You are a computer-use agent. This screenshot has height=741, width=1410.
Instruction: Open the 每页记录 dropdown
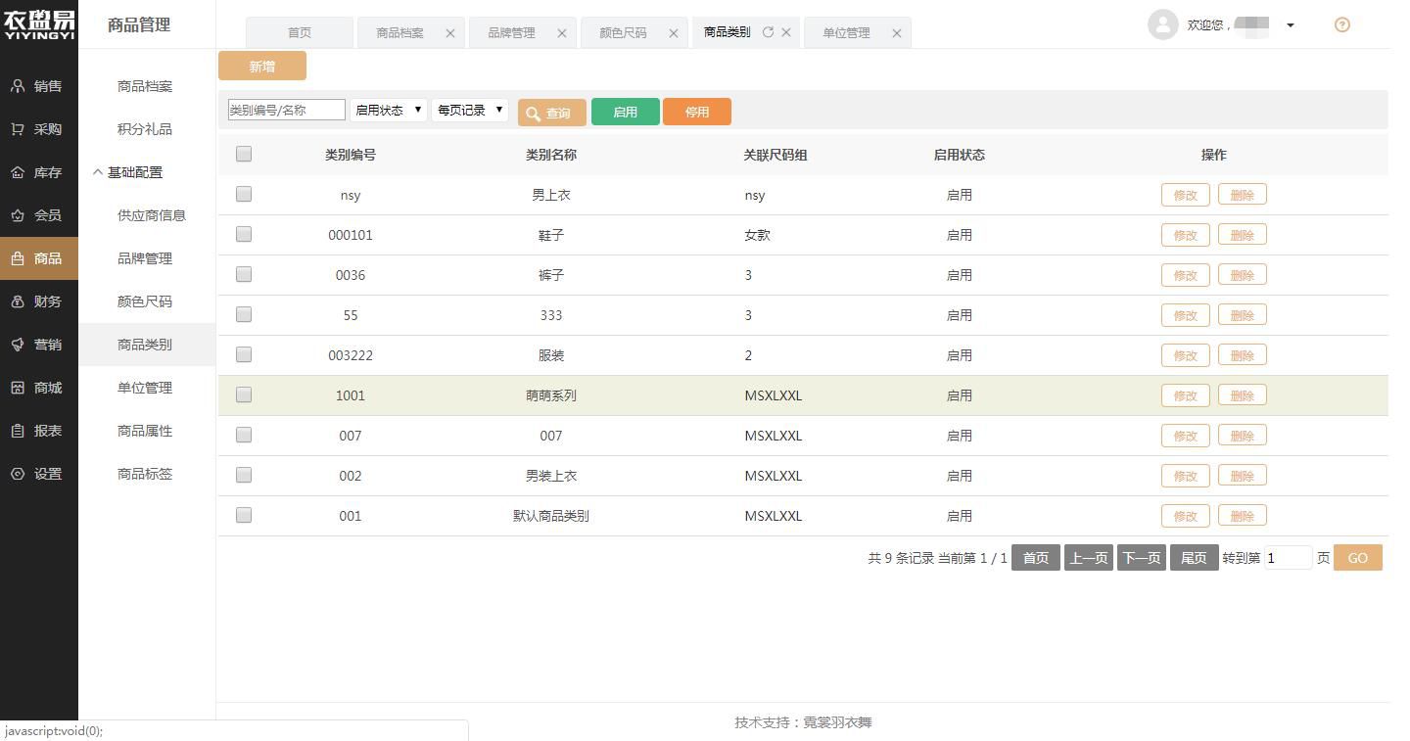point(470,111)
